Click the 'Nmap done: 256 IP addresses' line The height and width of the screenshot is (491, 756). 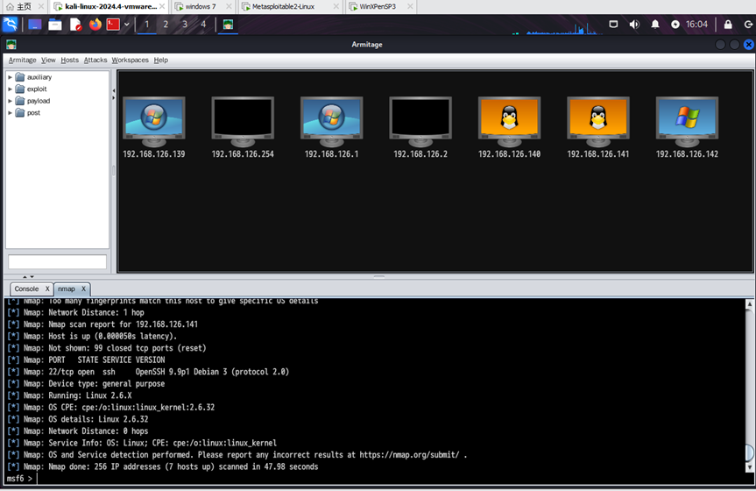[163, 466]
